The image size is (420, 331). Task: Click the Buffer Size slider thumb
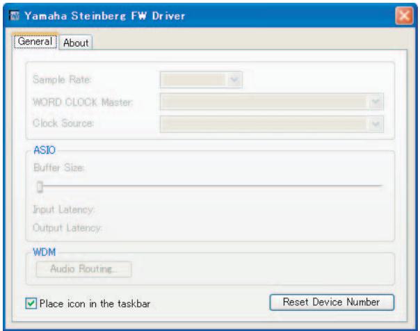point(40,186)
